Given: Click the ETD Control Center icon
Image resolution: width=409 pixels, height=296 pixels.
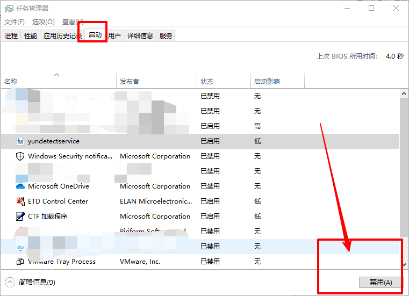Looking at the screenshot, I should pyautogui.click(x=20, y=201).
